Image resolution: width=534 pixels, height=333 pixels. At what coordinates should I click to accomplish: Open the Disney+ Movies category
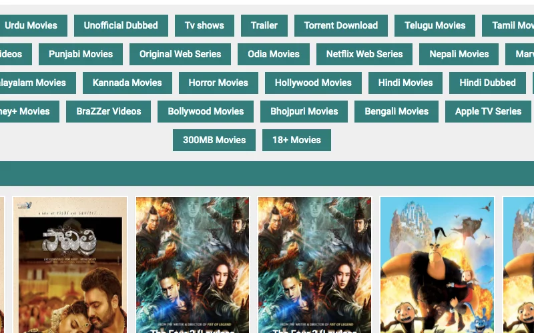29,111
